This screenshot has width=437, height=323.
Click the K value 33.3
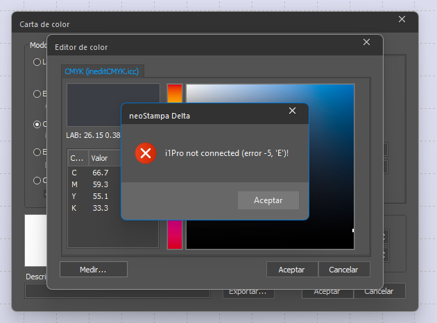101,208
